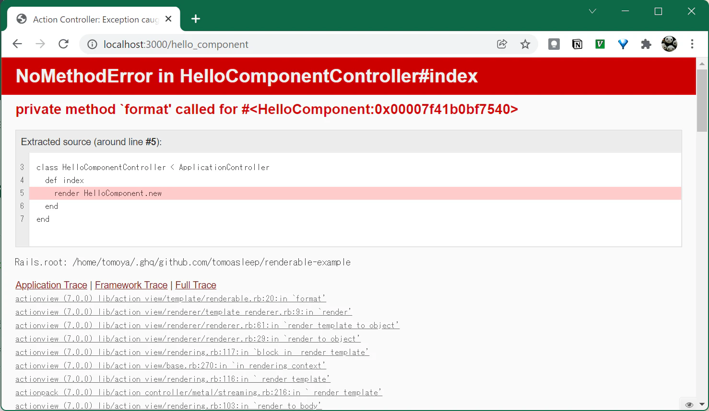Open the Extensions puzzle-piece menu
709x411 pixels.
click(646, 44)
